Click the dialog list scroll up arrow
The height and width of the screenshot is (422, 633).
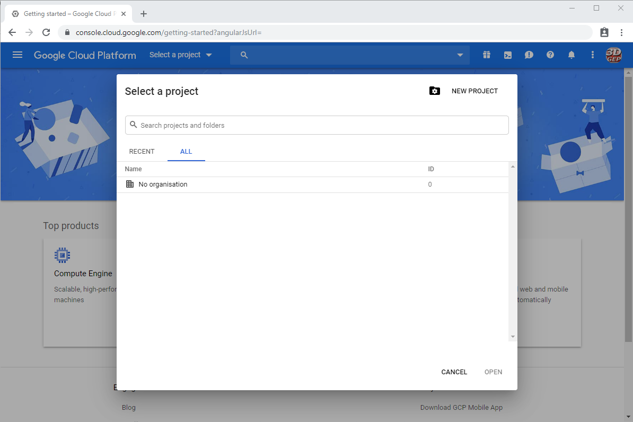[513, 166]
